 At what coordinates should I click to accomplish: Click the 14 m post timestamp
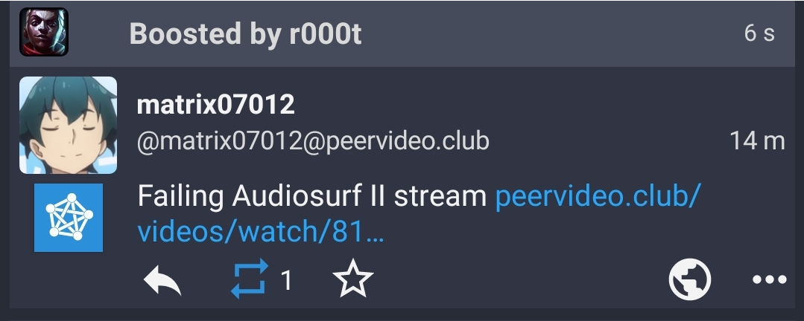(x=757, y=140)
